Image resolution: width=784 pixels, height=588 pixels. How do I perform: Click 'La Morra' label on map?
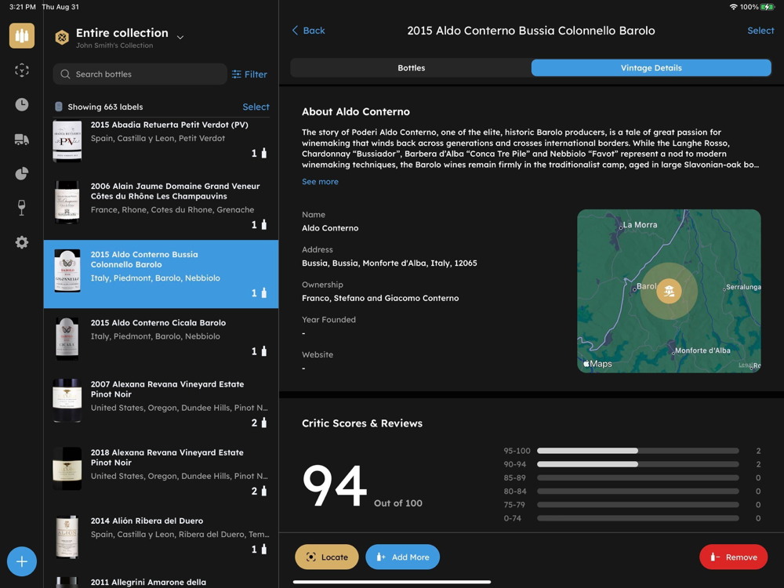[x=640, y=225]
